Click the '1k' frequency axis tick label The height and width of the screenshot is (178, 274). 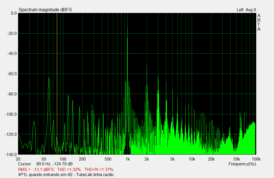point(128,159)
